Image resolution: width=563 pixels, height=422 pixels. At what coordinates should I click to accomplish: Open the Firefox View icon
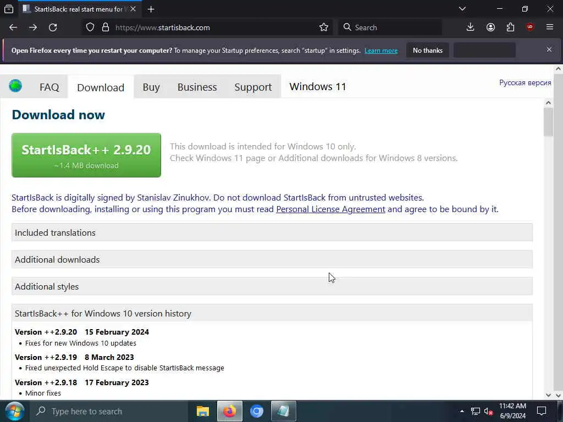click(x=9, y=9)
